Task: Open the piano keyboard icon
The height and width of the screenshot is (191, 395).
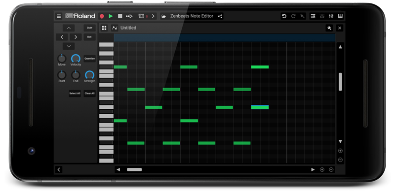Action: pos(340,16)
